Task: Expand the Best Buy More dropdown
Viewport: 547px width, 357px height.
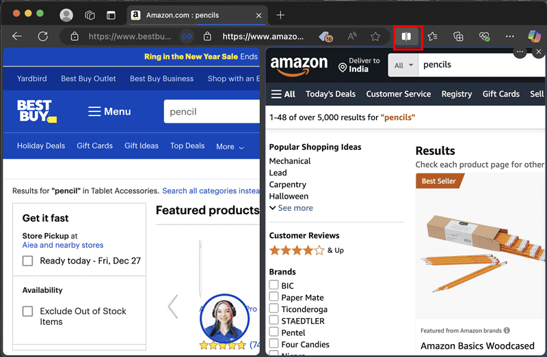Action: click(230, 146)
